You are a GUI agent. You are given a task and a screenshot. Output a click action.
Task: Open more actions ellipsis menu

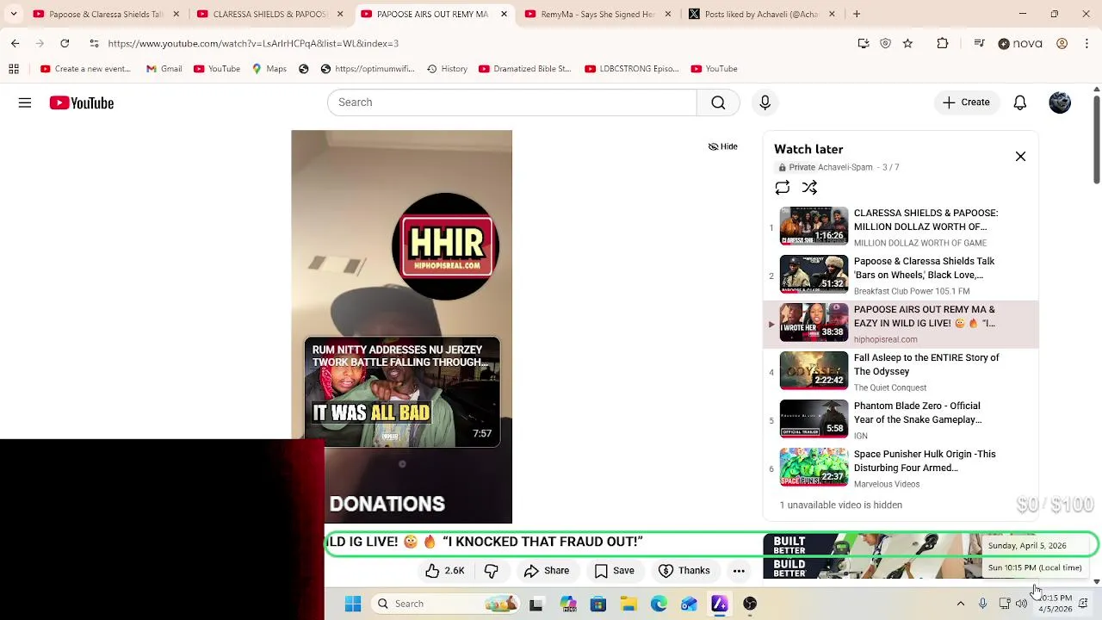pyautogui.click(x=739, y=571)
